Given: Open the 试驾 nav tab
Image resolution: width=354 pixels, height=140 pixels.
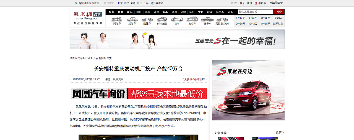Looking at the screenshot, I should (x=174, y=12).
